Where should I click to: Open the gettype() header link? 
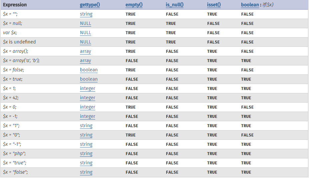click(90, 5)
